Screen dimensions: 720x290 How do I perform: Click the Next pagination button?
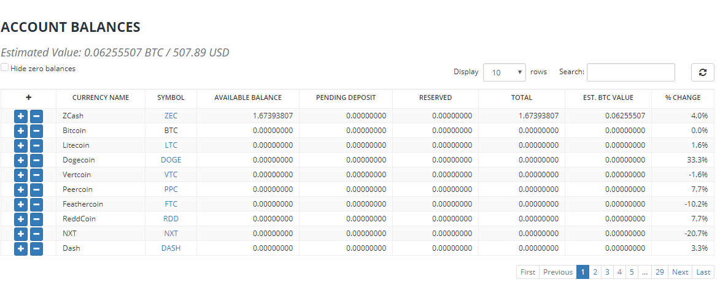coord(680,272)
